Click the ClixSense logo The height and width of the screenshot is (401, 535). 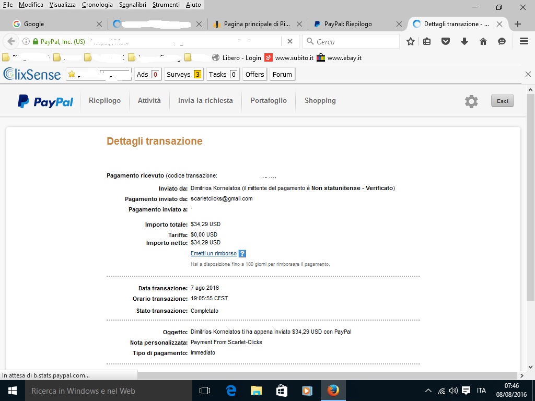(x=32, y=74)
